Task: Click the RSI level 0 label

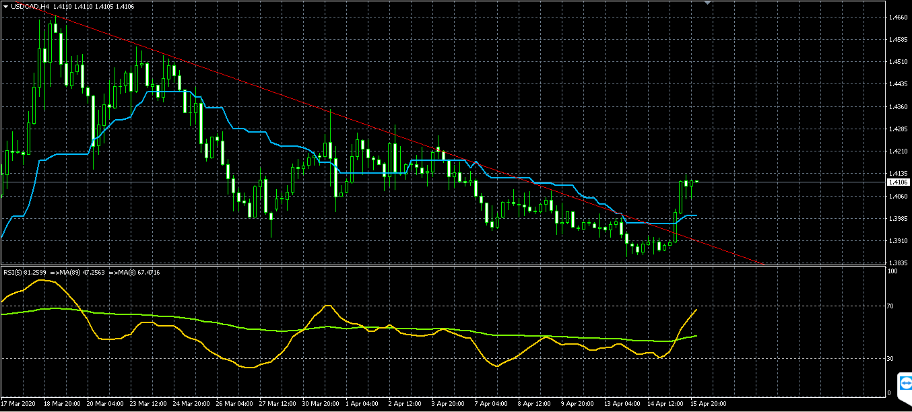Action: click(890, 393)
